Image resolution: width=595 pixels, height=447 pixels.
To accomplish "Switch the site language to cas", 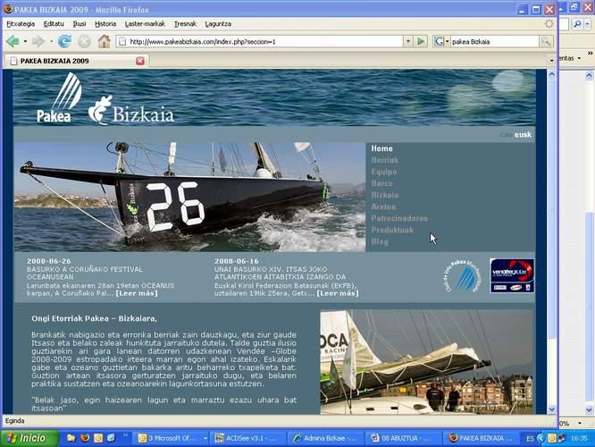I will [506, 134].
